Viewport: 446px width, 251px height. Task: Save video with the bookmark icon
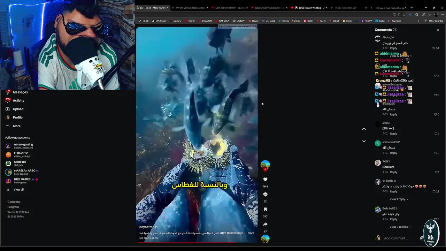point(265,209)
